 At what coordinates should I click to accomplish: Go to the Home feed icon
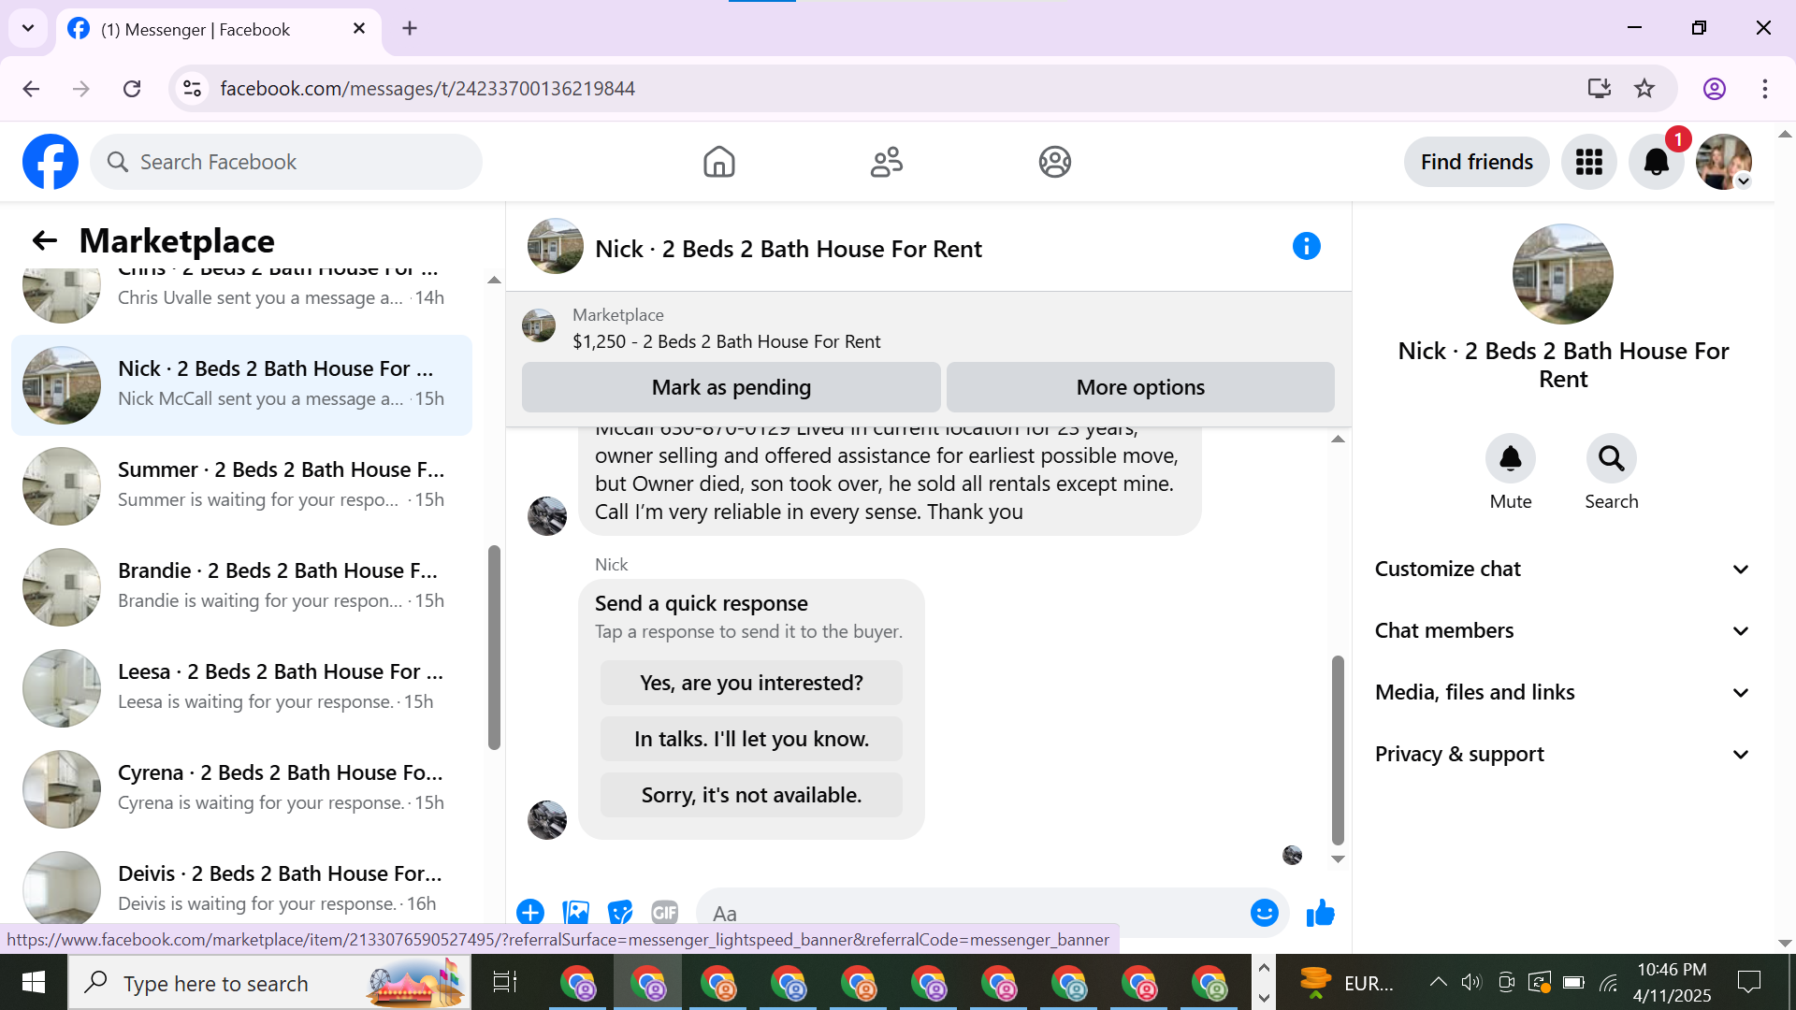(718, 162)
